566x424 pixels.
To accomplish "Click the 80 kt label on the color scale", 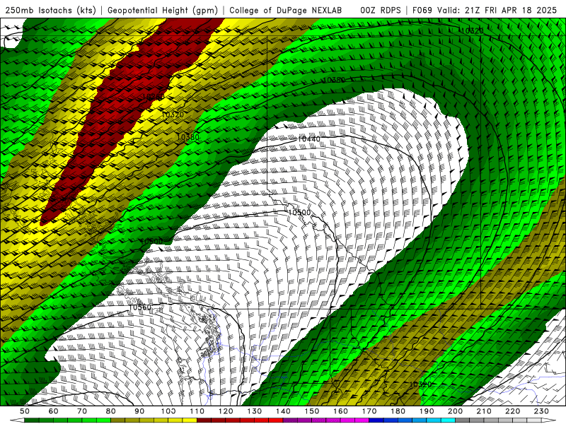I will tap(111, 411).
